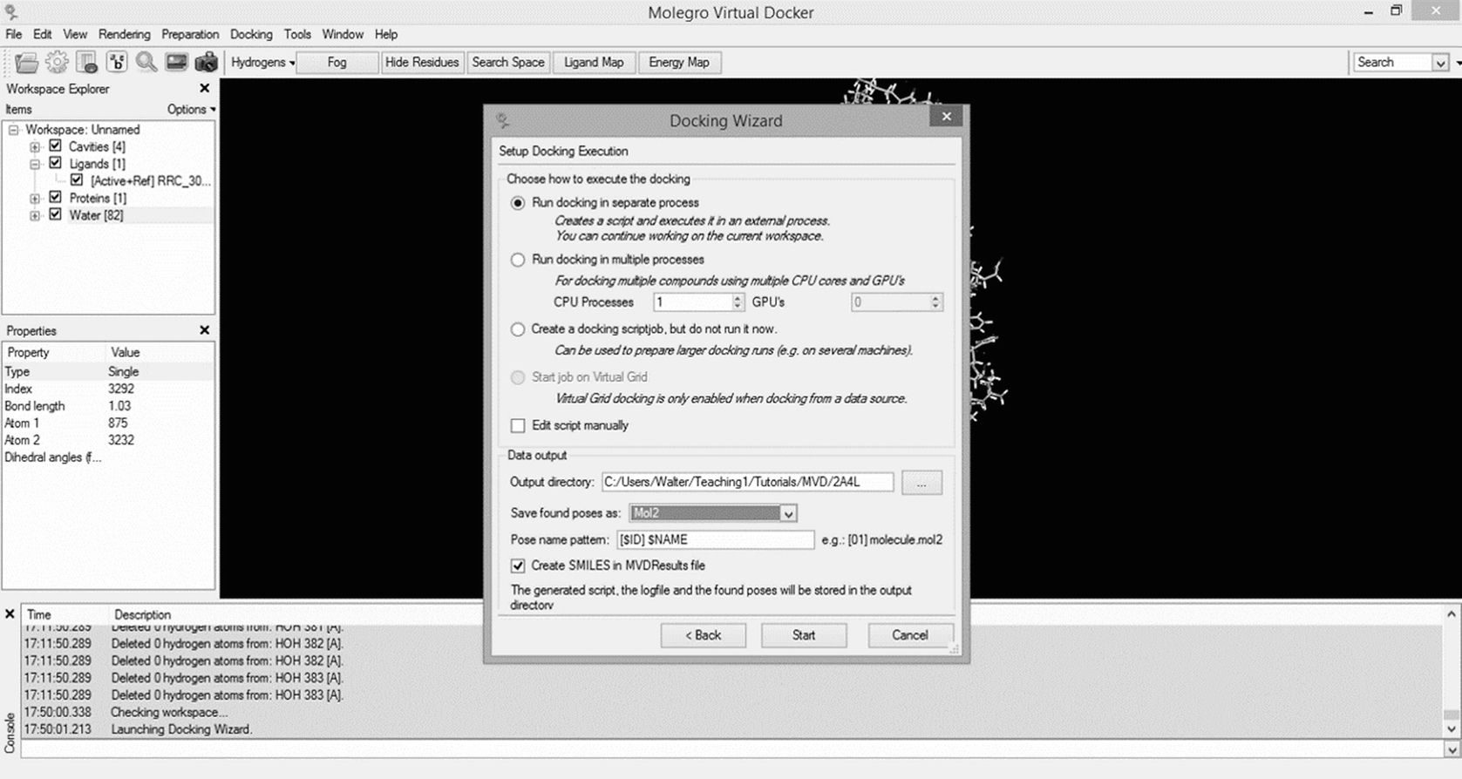The width and height of the screenshot is (1462, 779).
Task: Toggle the Fog button
Action: tap(337, 62)
